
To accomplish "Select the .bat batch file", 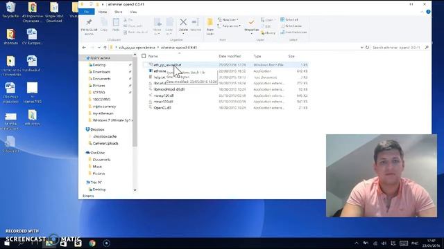I will click(167, 65).
